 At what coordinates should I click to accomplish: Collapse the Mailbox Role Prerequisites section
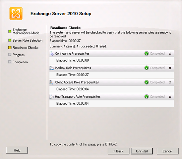pos(170,68)
